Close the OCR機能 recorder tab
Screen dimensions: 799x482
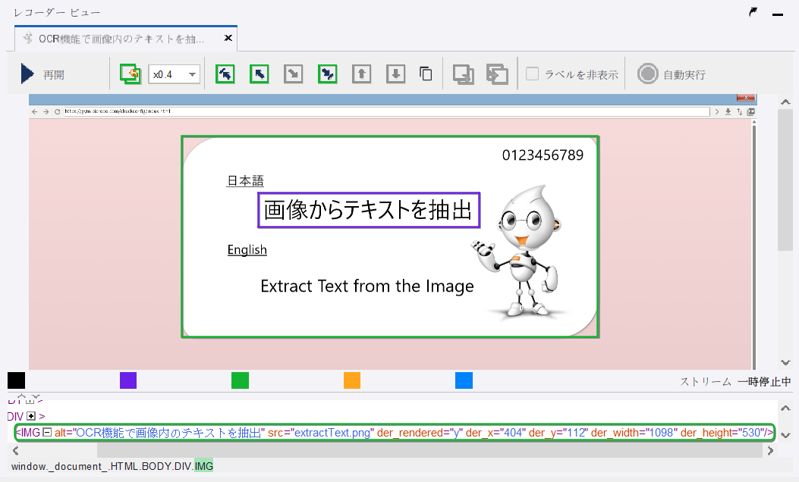[x=228, y=38]
